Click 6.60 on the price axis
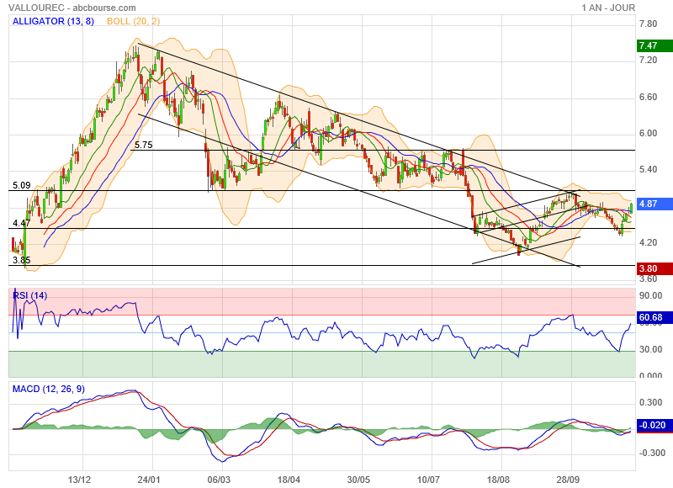The image size is (673, 488). point(648,97)
